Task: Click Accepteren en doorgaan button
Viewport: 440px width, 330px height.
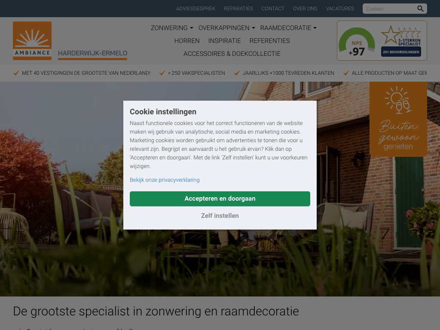Action: (220, 199)
